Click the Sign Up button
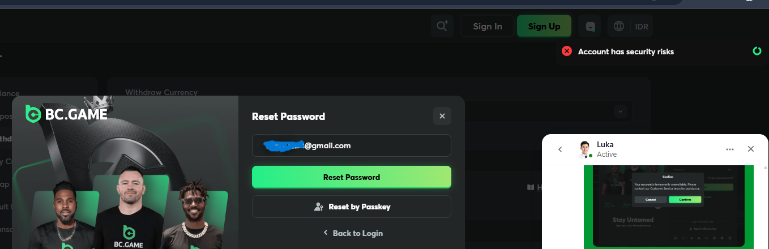The height and width of the screenshot is (249, 769). coord(544,26)
